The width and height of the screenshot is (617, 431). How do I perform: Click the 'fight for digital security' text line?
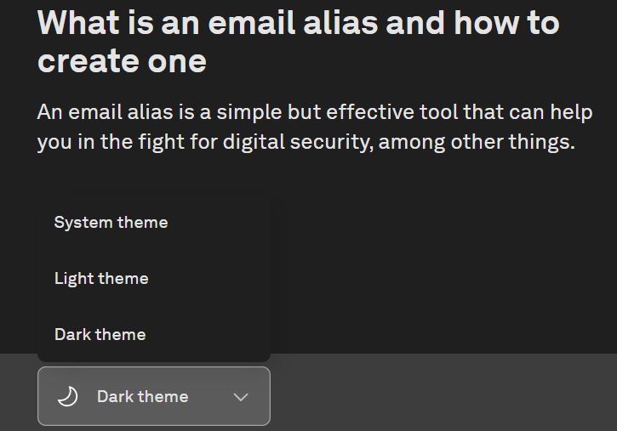tap(306, 142)
